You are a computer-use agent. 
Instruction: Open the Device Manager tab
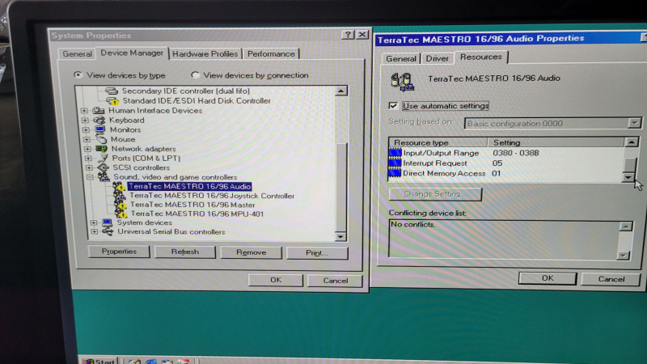[132, 53]
